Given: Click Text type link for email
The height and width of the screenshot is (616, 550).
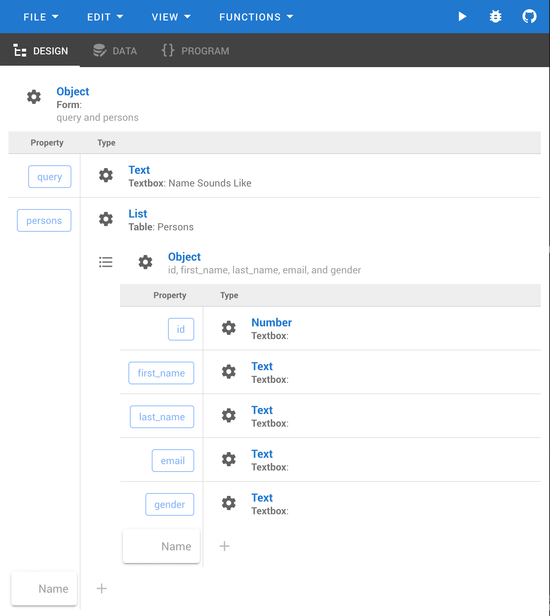Looking at the screenshot, I should (x=262, y=454).
